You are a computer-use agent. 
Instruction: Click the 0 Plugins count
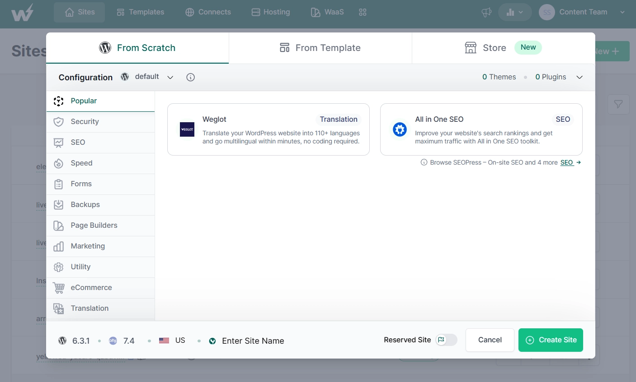click(551, 77)
